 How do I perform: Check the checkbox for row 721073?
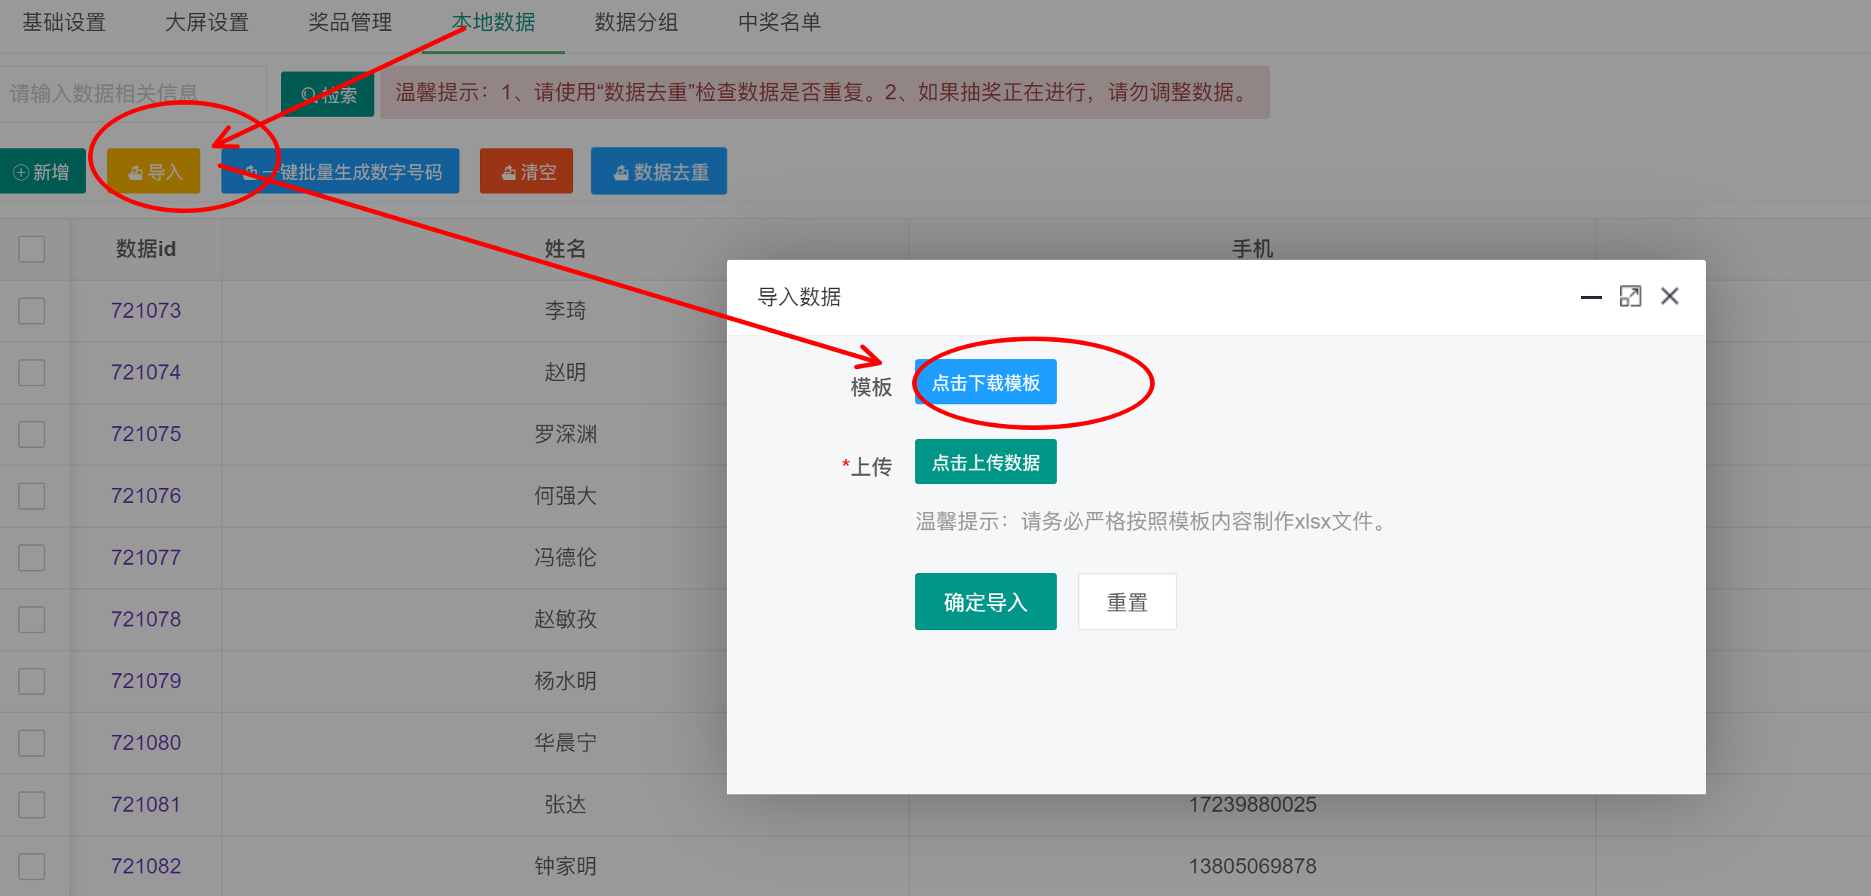32,311
